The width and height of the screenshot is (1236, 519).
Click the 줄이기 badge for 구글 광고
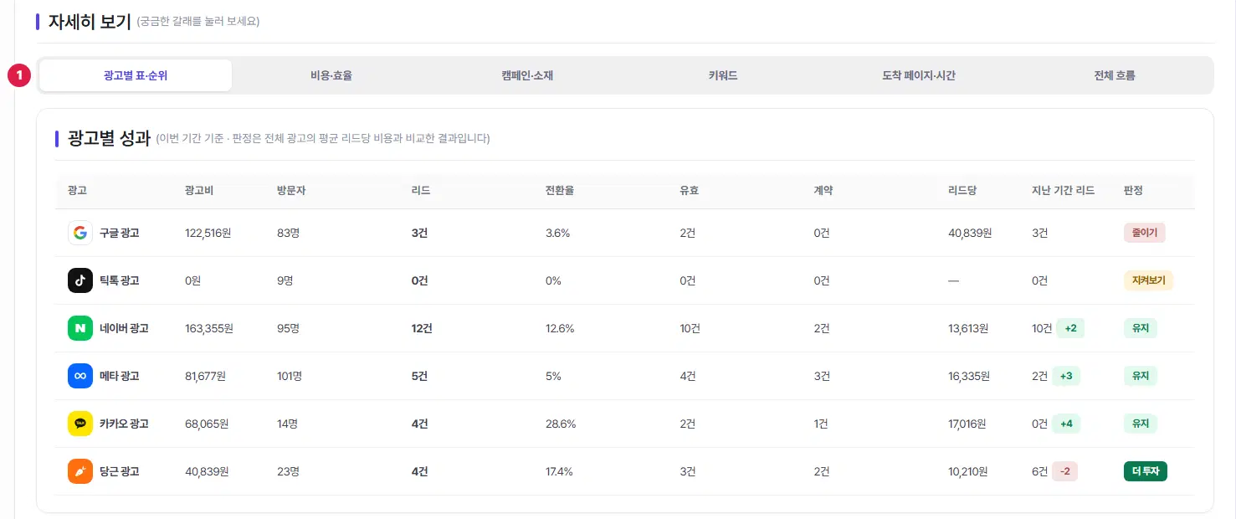coord(1145,233)
